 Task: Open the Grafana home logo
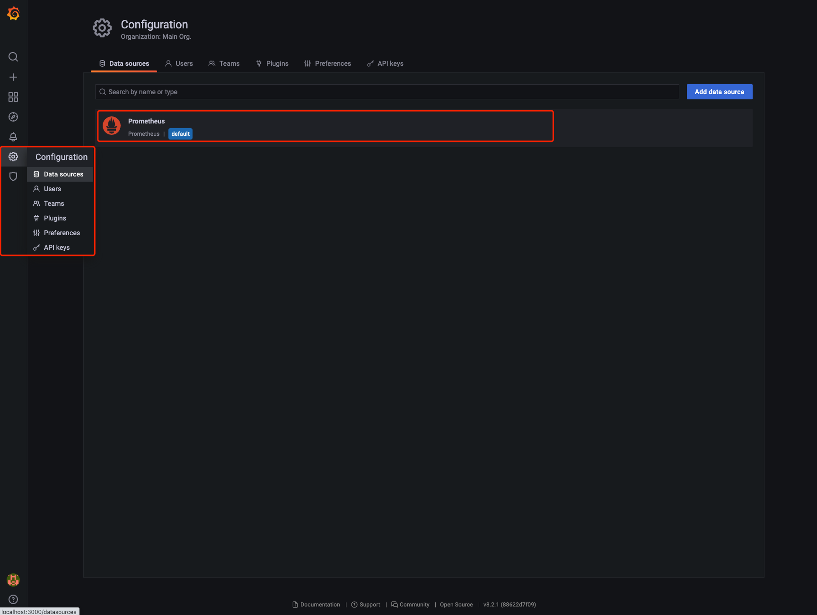13,14
